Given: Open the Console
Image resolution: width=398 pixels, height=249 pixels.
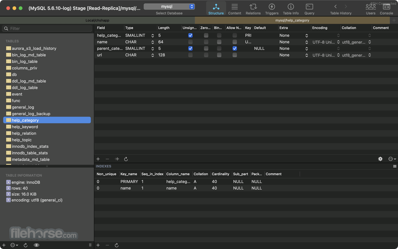Looking at the screenshot, I should (x=386, y=9).
